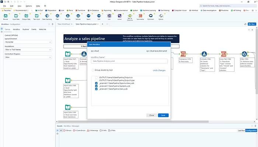258x147 pixels.
Task: Select the Python tool icon
Action: (161, 16)
